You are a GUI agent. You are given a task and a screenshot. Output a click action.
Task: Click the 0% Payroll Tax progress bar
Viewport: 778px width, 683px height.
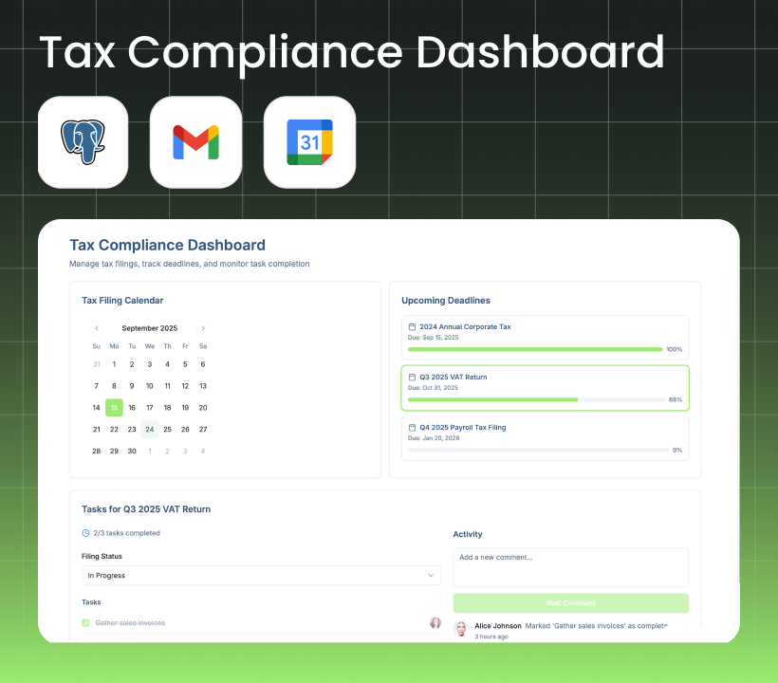[538, 451]
